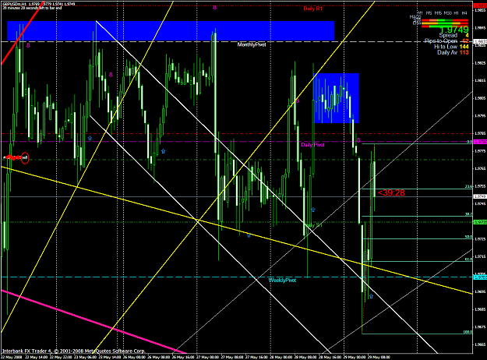Click the '26 May 08:00' time axis label

coord(159,357)
